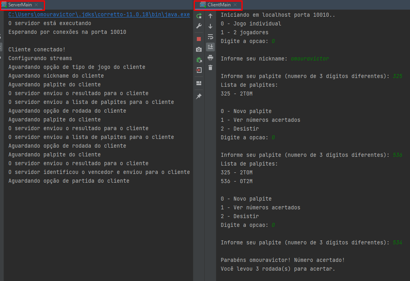Viewport: 410px width, 281px height.
Task: Attach debugger using the green bug icon
Action: coord(199,60)
